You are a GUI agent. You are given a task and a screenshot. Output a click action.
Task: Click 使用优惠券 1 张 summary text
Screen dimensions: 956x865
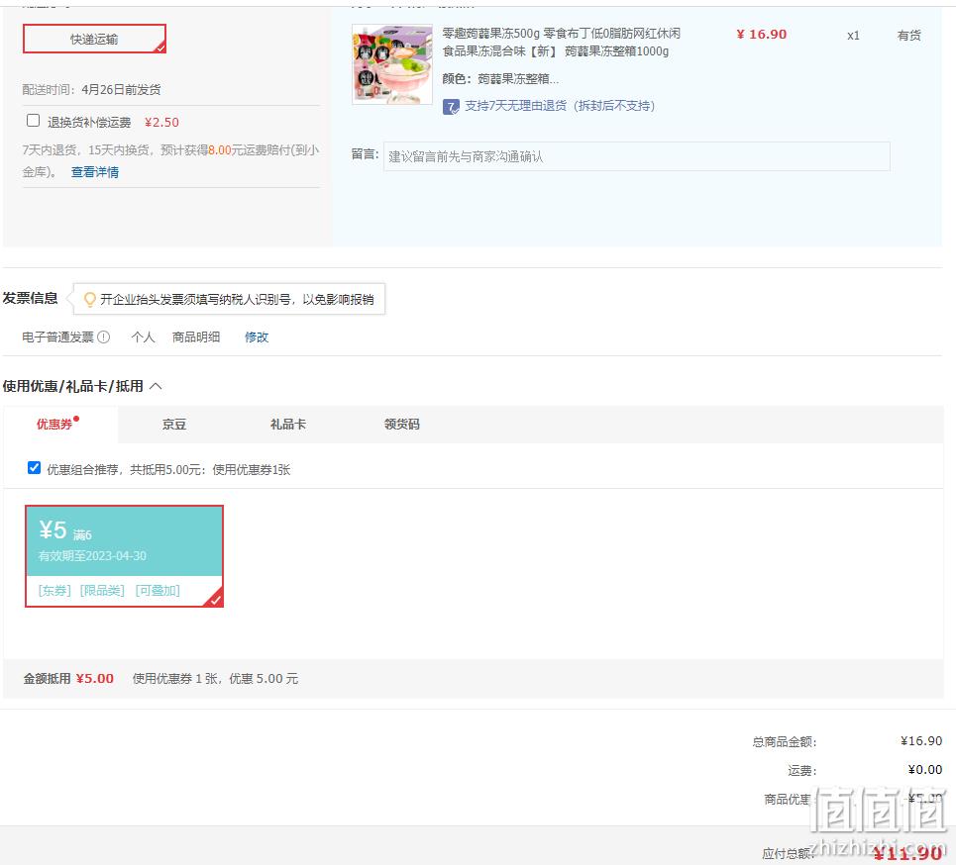(x=176, y=679)
